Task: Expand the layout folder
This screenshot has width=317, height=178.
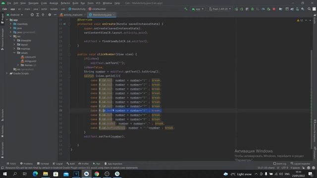Action: point(14,44)
